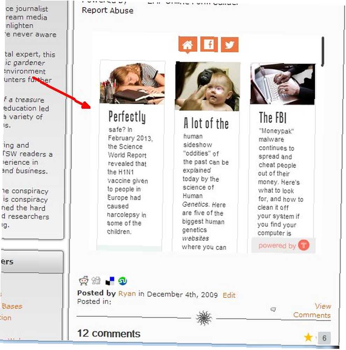The height and width of the screenshot is (350, 346).
Task: Click the gold star rating icon
Action: (308, 337)
